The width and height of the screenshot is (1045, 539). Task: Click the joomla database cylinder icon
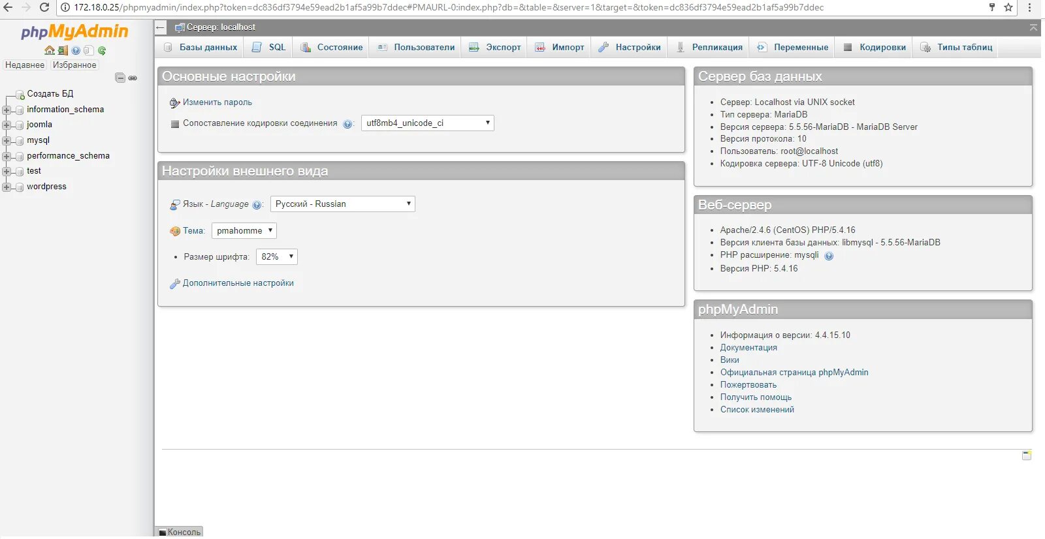[20, 125]
